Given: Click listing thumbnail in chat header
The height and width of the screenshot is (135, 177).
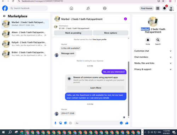Looking at the screenshot, I should coord(57,19).
